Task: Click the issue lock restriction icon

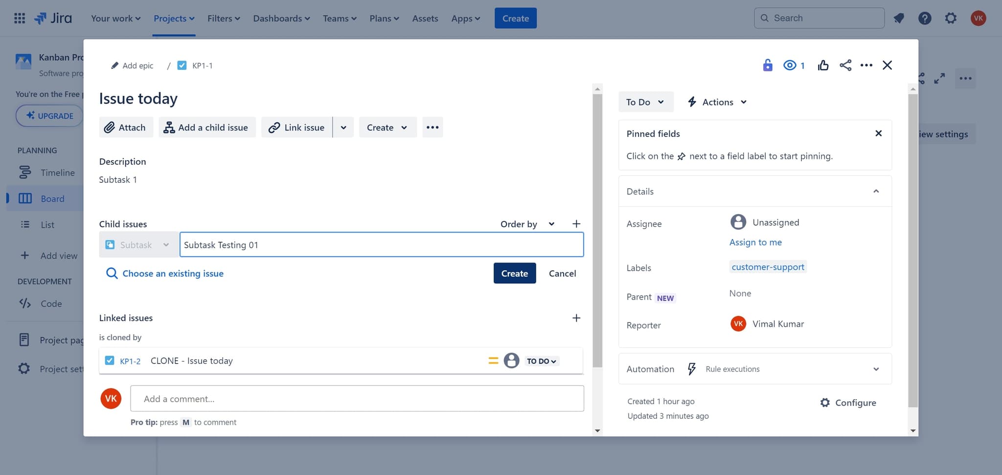Action: click(x=767, y=65)
